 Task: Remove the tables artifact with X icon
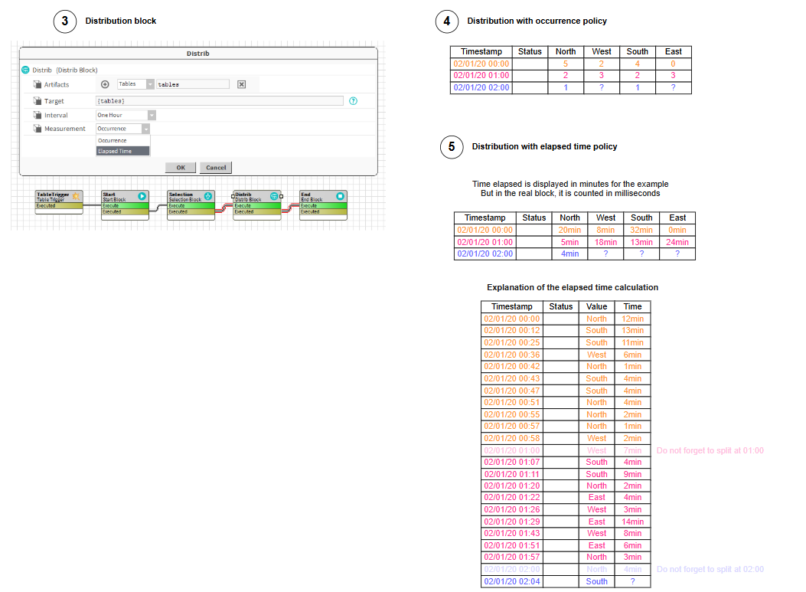241,84
